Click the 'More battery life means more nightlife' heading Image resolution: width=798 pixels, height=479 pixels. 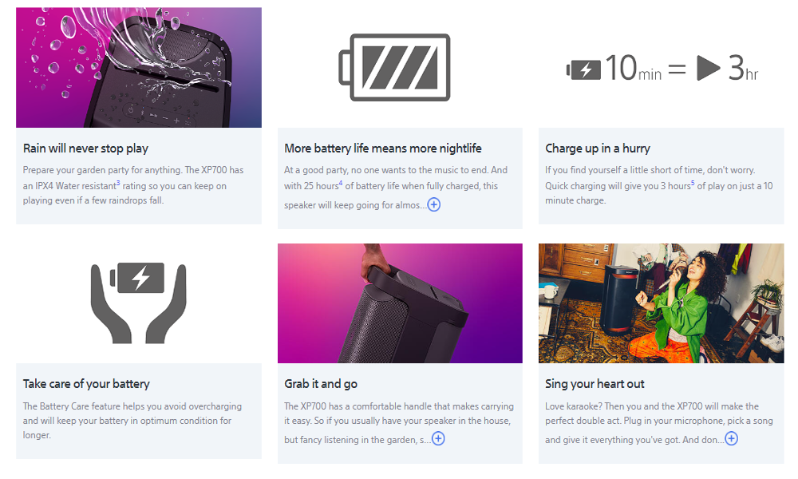click(383, 148)
